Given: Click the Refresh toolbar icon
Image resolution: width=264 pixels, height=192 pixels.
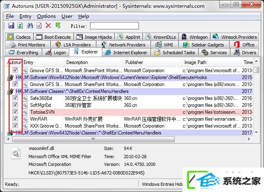Looking at the screenshot, I should pyautogui.click(x=20, y=26).
